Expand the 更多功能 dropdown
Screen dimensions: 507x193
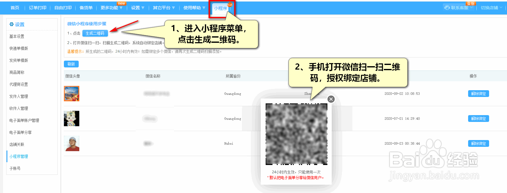[x=111, y=8]
